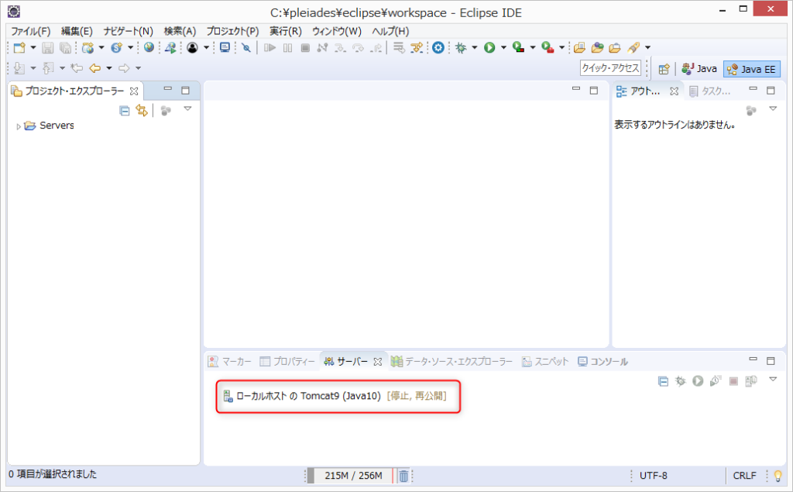Open the dropdown next to the Back arrow
The width and height of the screenshot is (793, 492).
tap(108, 68)
